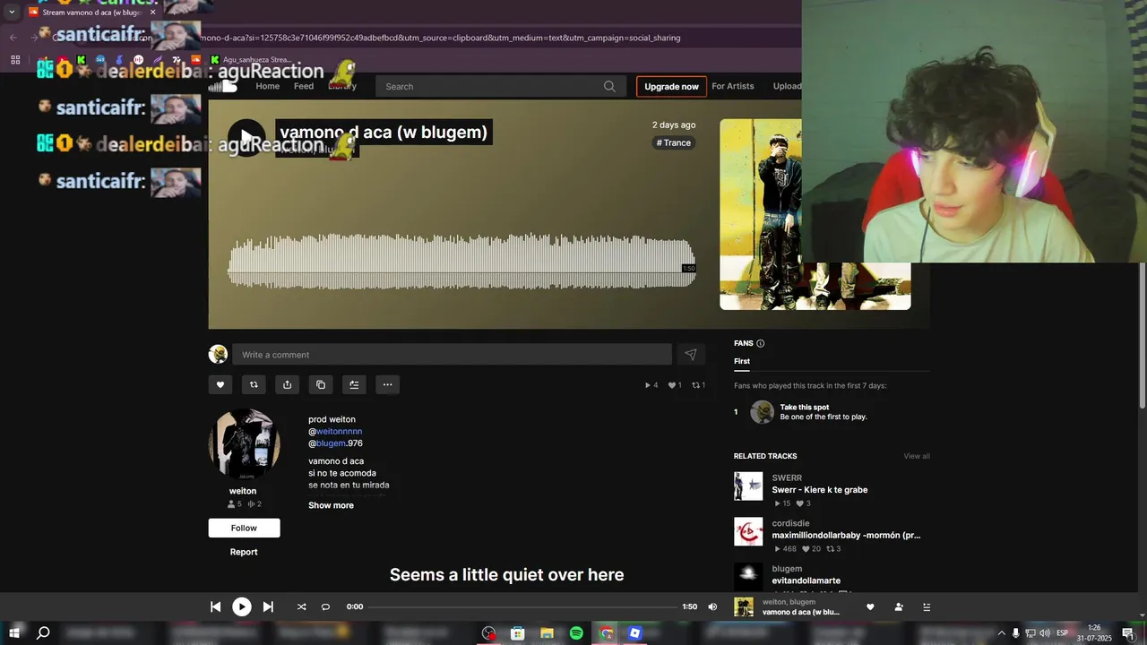Select the Trance genre tag
The width and height of the screenshot is (1147, 645).
point(674,142)
